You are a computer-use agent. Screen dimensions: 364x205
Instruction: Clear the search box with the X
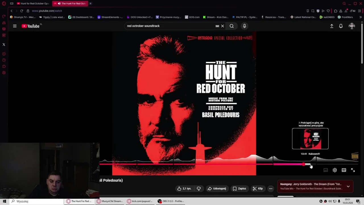(223, 26)
